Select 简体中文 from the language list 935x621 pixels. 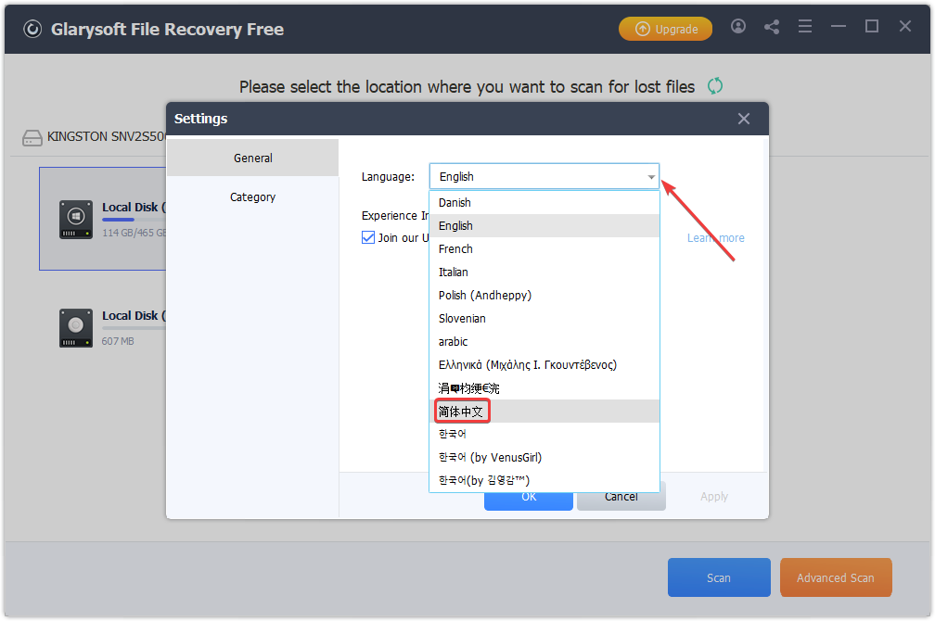tap(461, 410)
